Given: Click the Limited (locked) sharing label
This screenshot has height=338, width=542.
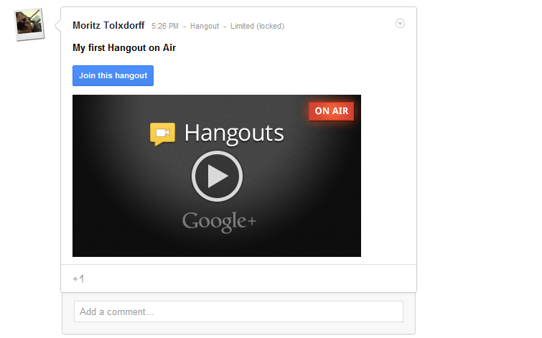Looking at the screenshot, I should [257, 27].
